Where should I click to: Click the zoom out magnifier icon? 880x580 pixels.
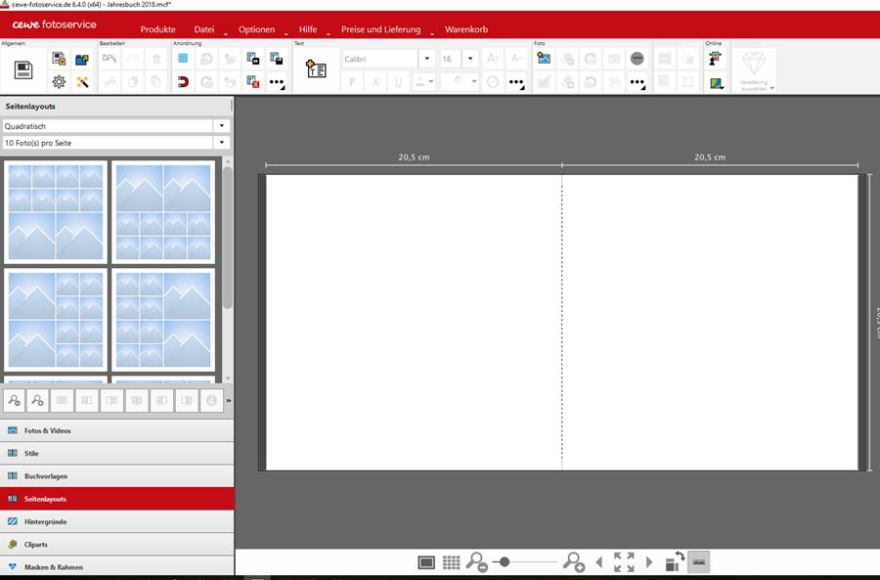476,562
